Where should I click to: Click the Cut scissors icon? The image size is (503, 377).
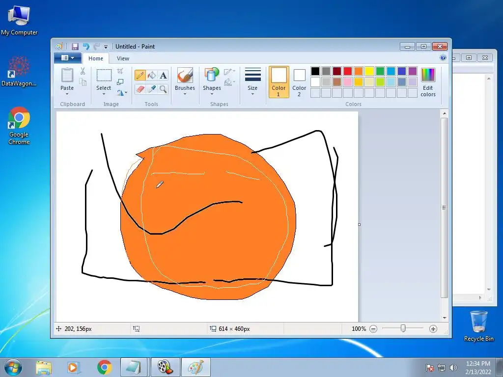83,71
